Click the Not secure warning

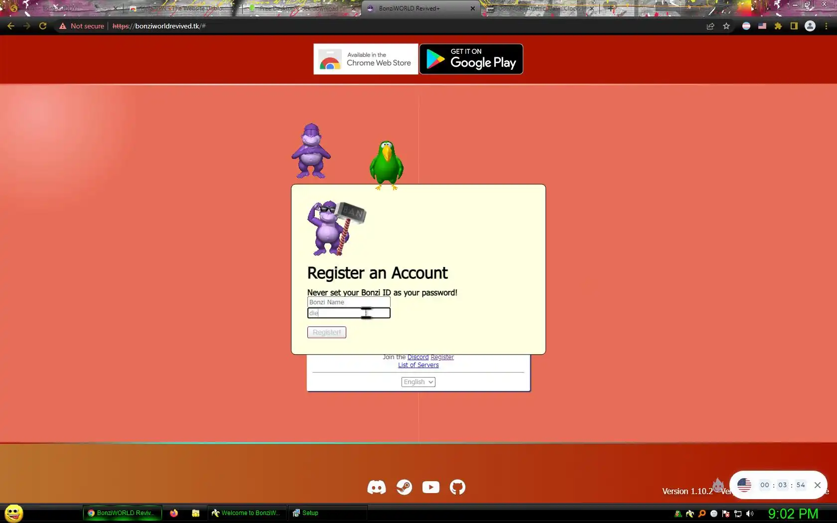[82, 26]
